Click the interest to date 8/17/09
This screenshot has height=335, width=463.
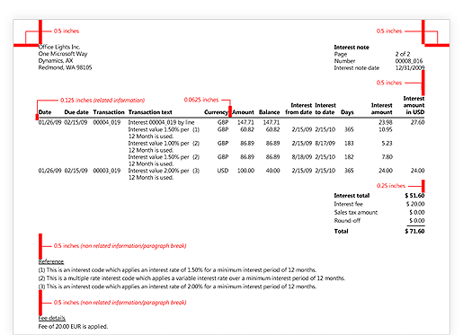(x=325, y=144)
